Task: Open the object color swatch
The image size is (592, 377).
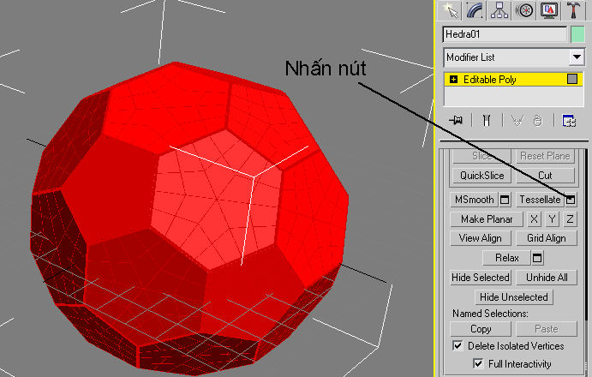Action: (x=577, y=34)
